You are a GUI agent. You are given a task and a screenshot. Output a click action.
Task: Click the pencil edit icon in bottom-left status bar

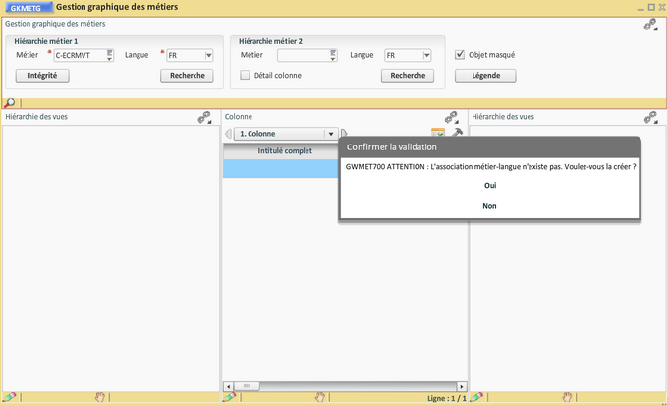point(9,397)
